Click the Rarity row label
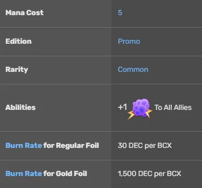This screenshot has width=202, height=188. 17,70
